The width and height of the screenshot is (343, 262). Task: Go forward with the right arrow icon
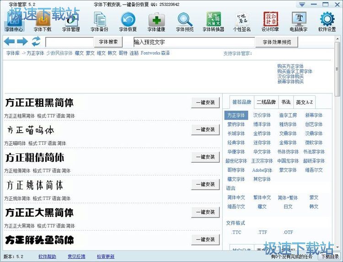22,41
